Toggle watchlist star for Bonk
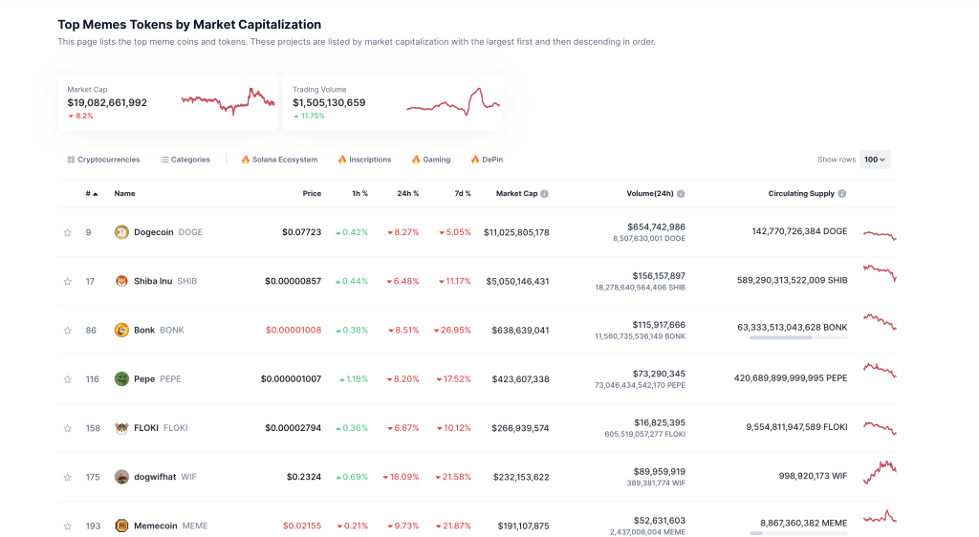979x537 pixels. 68,331
